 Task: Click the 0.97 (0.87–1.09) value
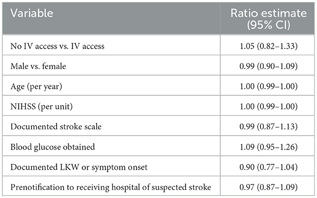click(x=265, y=188)
